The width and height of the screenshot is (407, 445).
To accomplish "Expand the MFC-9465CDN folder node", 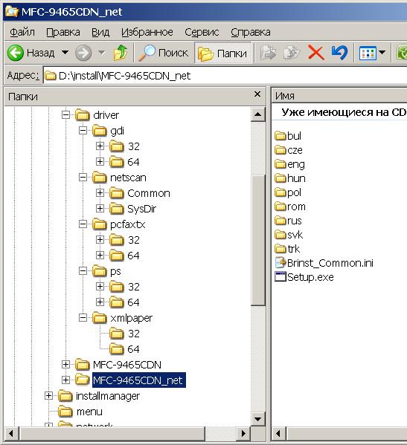I will (x=65, y=365).
